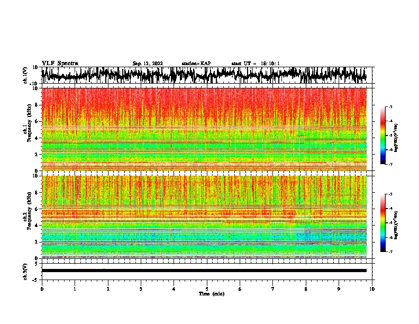
Task: Click the "Time (min)" axis label
Action: coord(212,294)
